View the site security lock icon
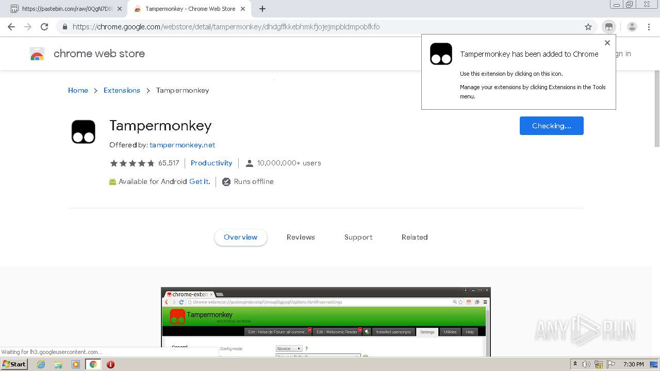 (64, 27)
